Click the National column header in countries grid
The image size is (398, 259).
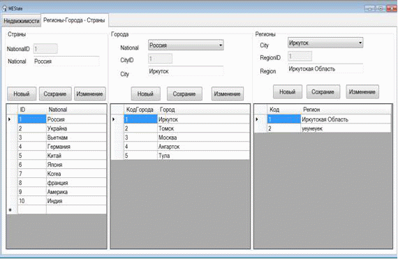click(76, 110)
